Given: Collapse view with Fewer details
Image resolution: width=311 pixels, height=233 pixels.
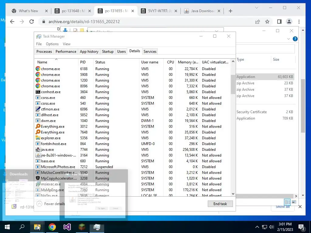Looking at the screenshot, I should click(51, 204).
